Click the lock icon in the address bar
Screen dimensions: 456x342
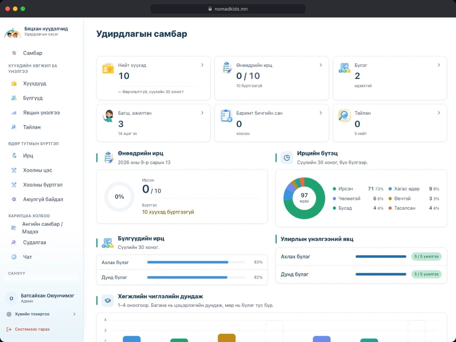click(210, 9)
